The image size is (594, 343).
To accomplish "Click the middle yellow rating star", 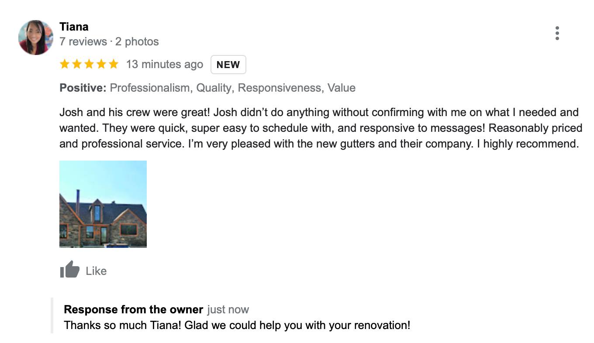I will point(89,65).
